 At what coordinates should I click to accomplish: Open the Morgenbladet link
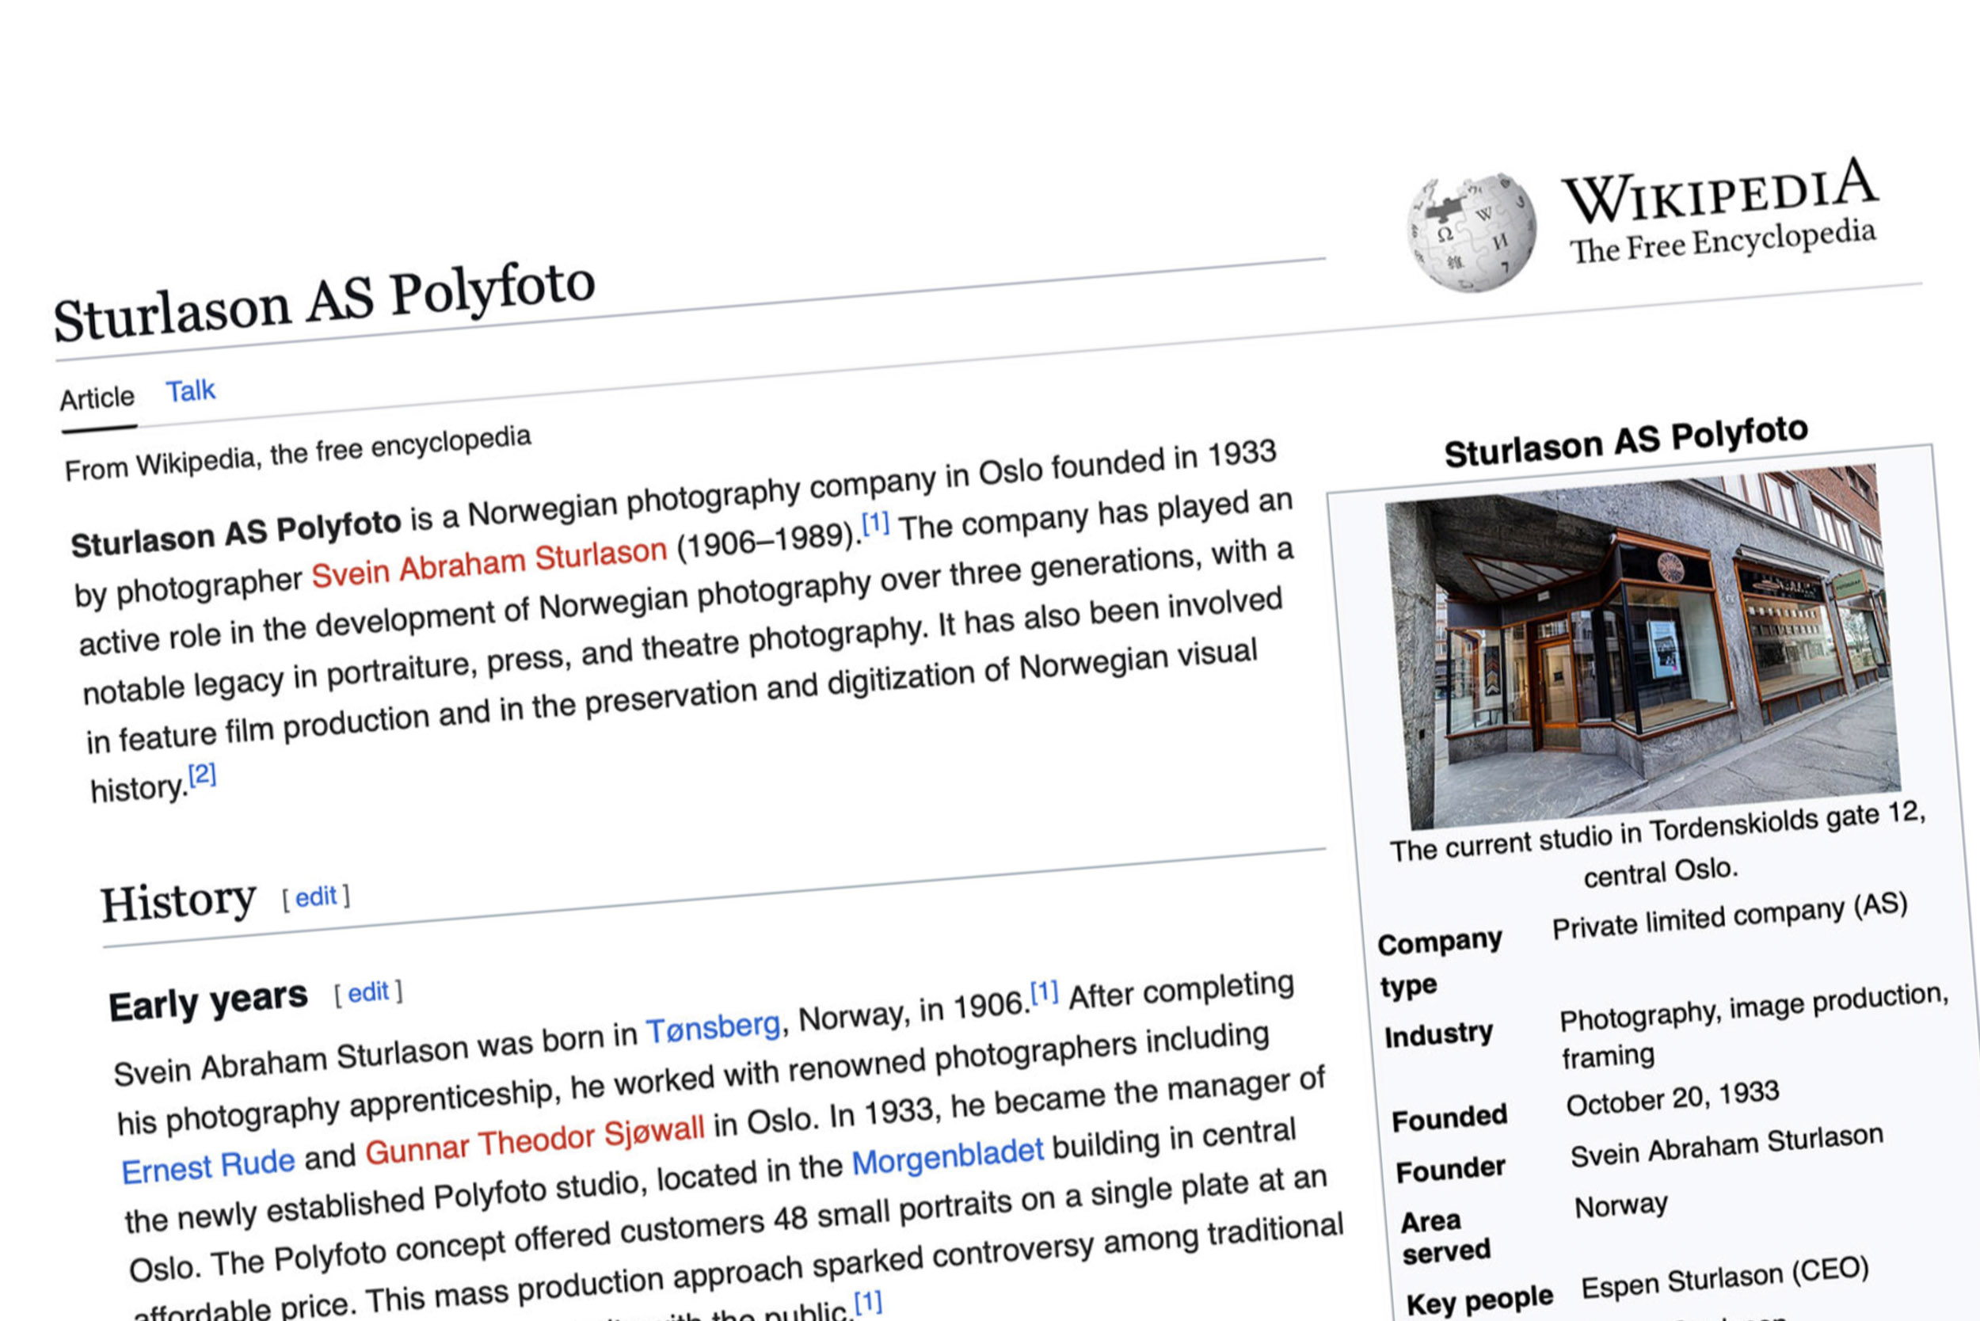click(x=948, y=1159)
